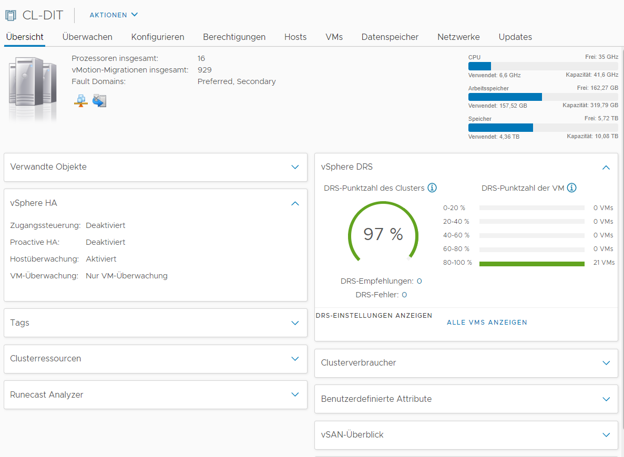This screenshot has width=624, height=457.
Task: Open the Datenspeicher tab
Action: coord(390,37)
